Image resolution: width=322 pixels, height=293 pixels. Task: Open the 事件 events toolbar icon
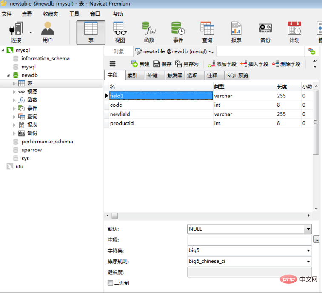tap(178, 32)
